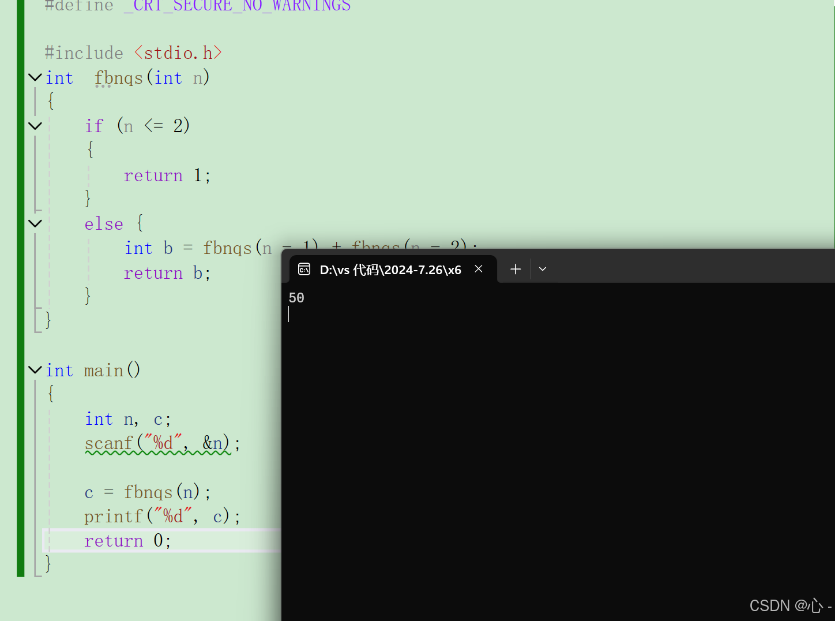Click the fbnqs function name in declaration
The width and height of the screenshot is (835, 621).
(118, 78)
